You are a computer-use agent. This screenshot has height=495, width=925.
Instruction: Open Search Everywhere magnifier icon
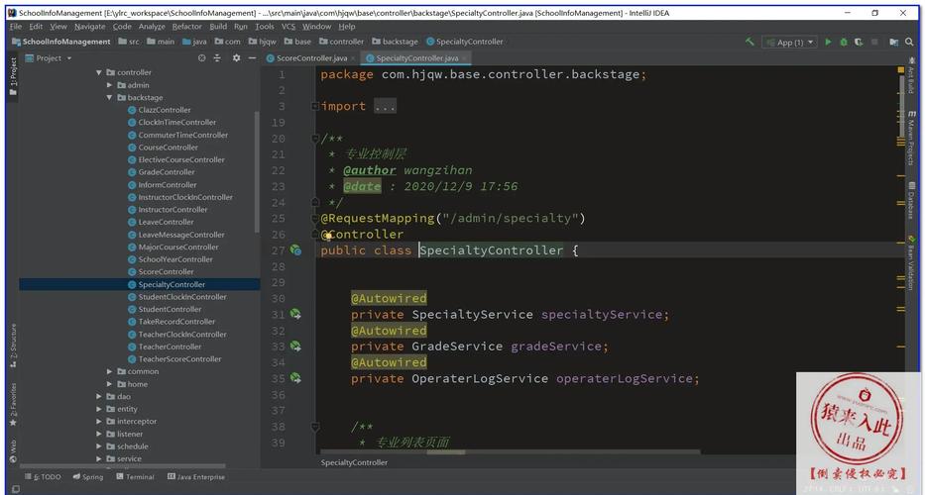(909, 42)
